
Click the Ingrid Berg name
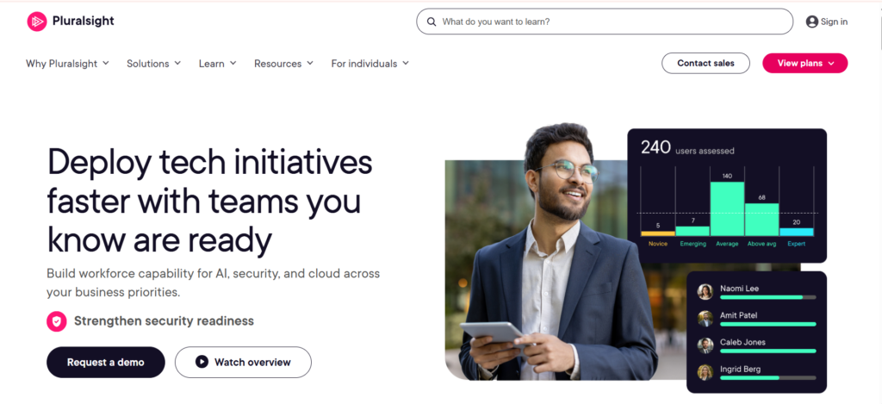740,370
